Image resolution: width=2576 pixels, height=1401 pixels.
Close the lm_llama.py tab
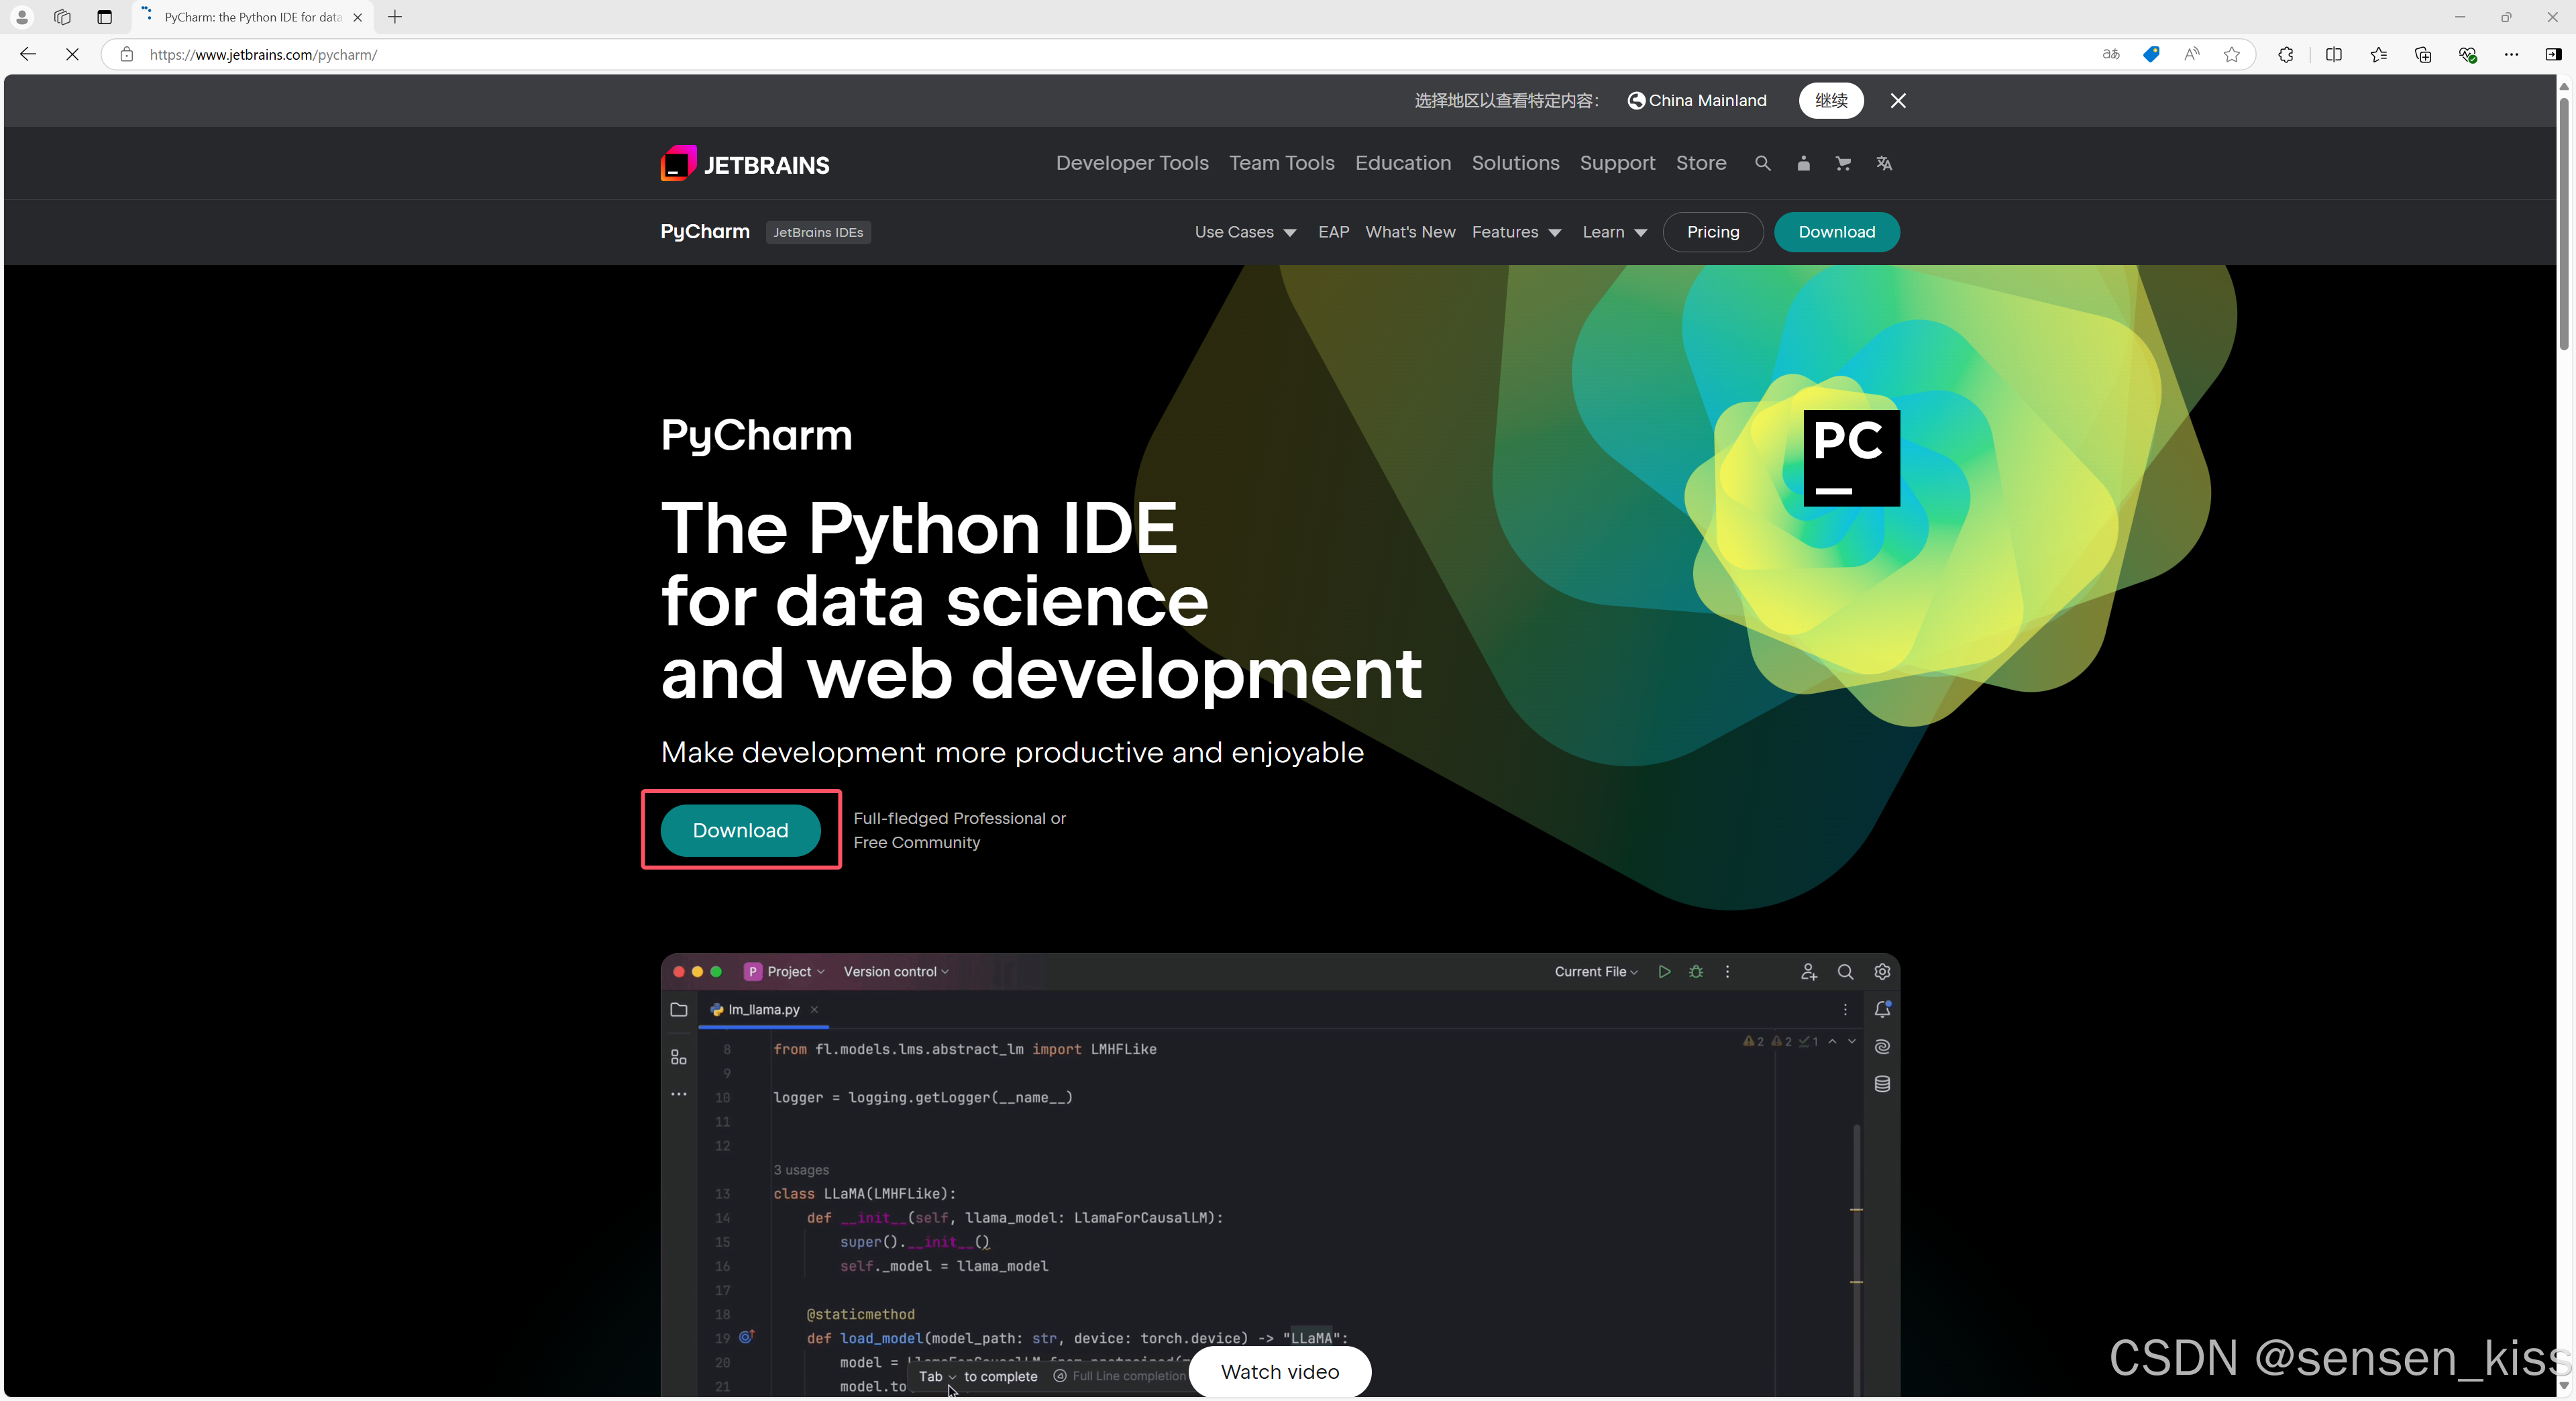pyautogui.click(x=814, y=1010)
